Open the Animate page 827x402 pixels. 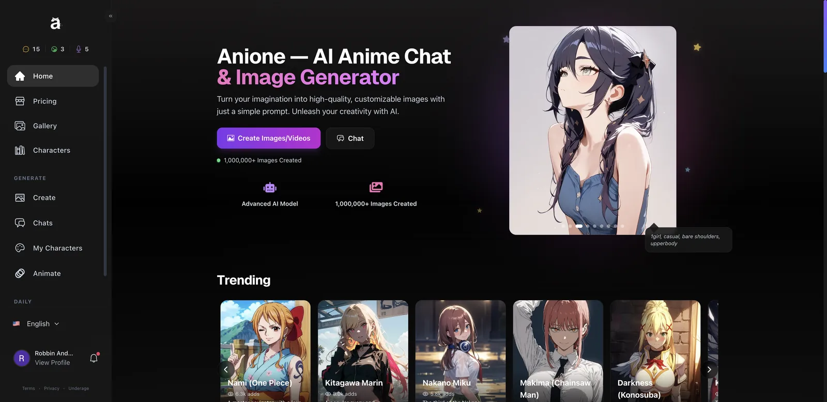53,273
